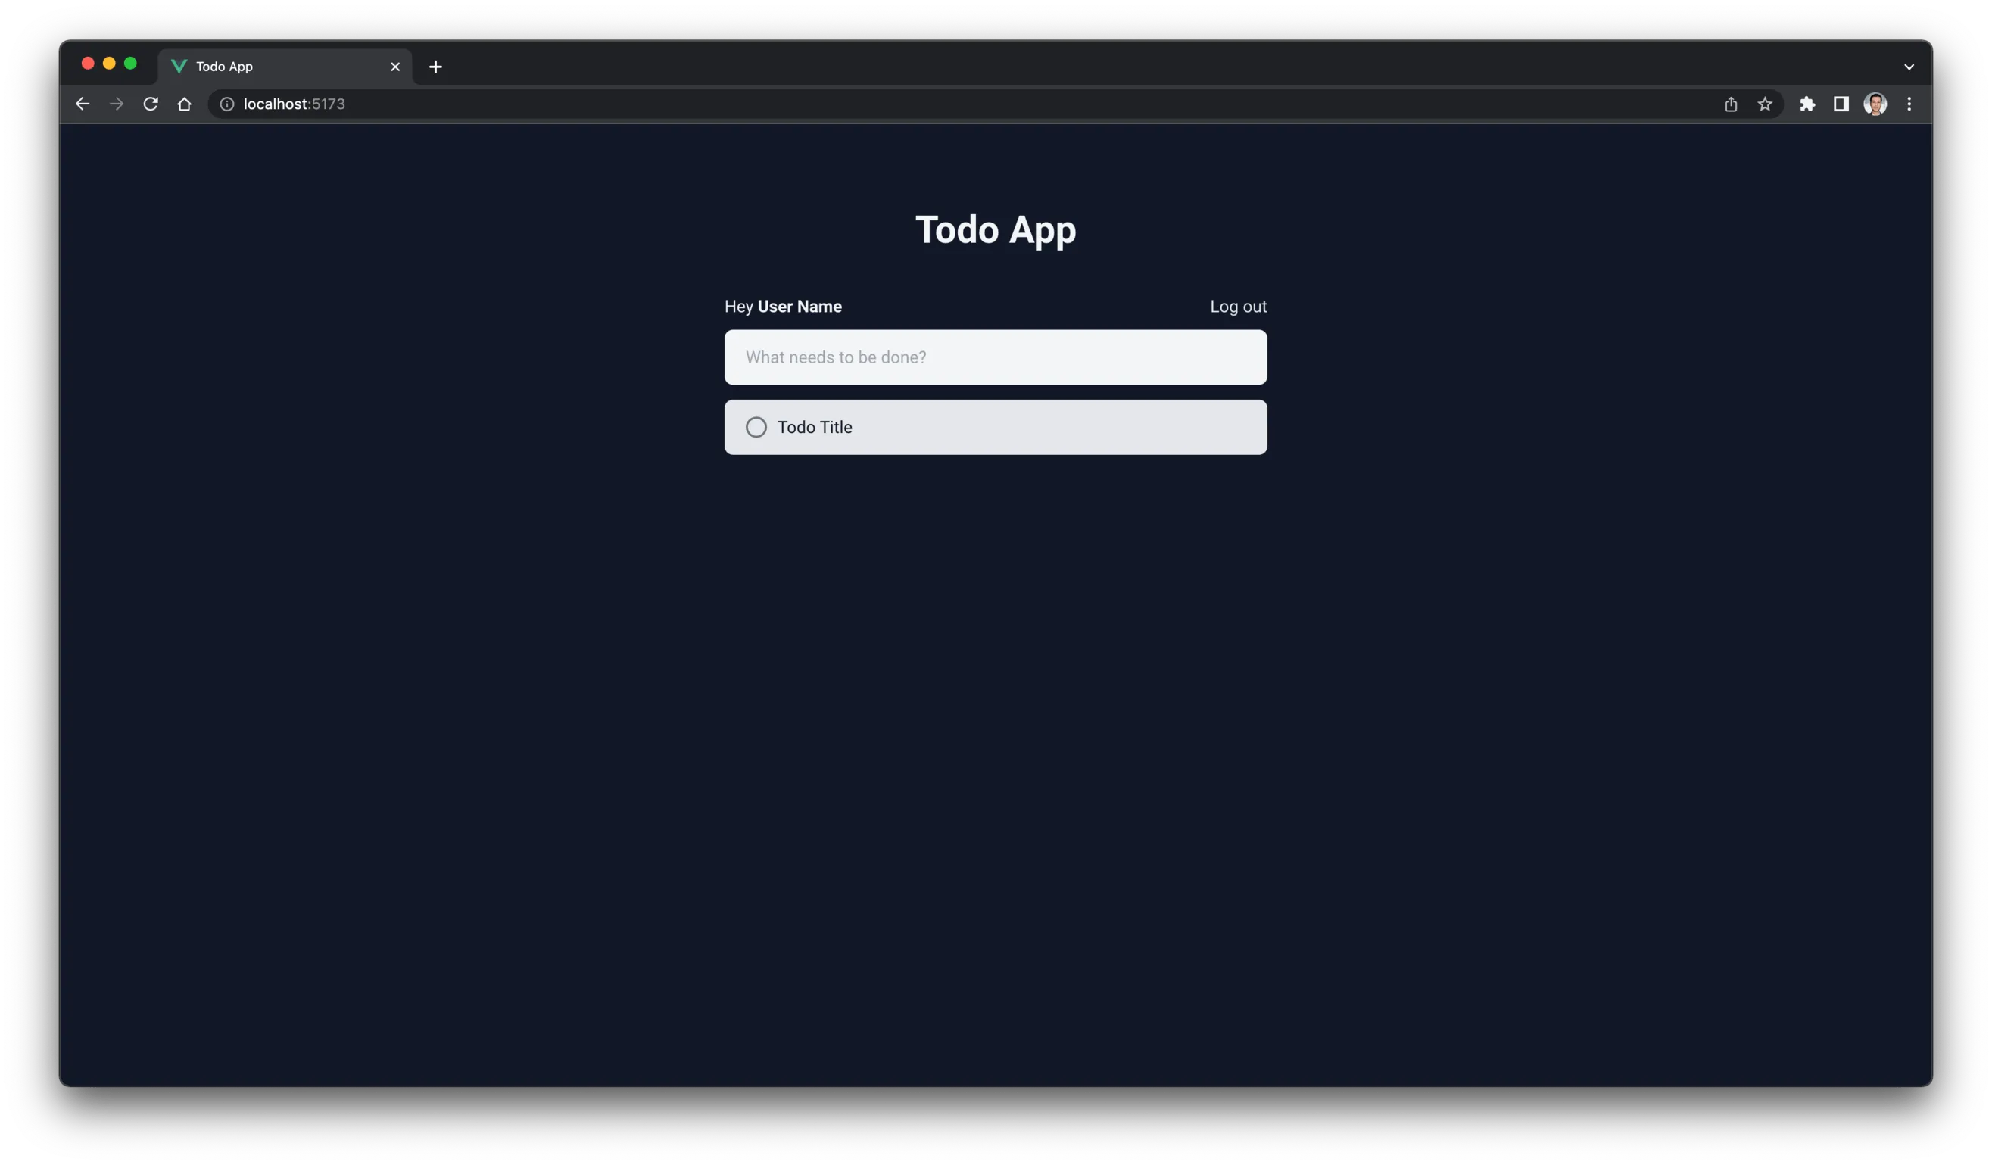Viewport: 1992px width, 1165px height.
Task: View site information icon in address bar
Action: coord(227,104)
